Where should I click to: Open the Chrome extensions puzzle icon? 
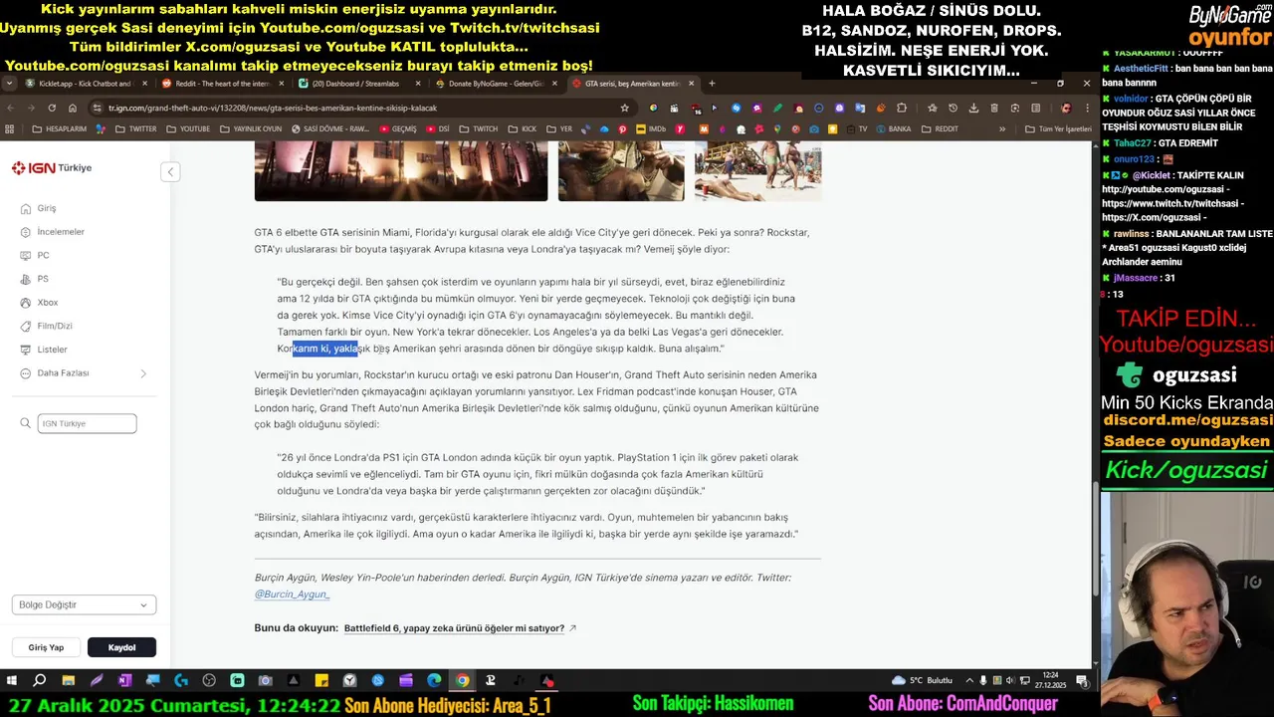902,108
